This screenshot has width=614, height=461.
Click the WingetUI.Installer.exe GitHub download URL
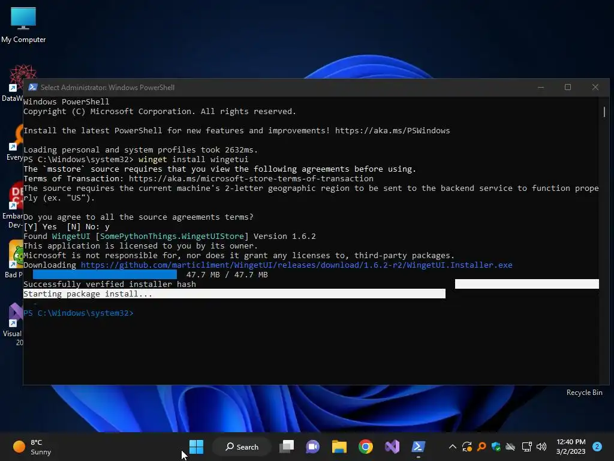pos(296,265)
